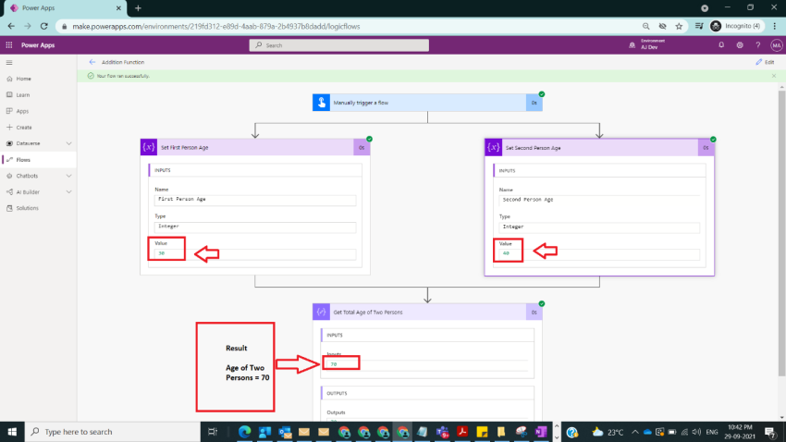Select Create in the sidebar
Image resolution: width=786 pixels, height=442 pixels.
click(x=23, y=128)
